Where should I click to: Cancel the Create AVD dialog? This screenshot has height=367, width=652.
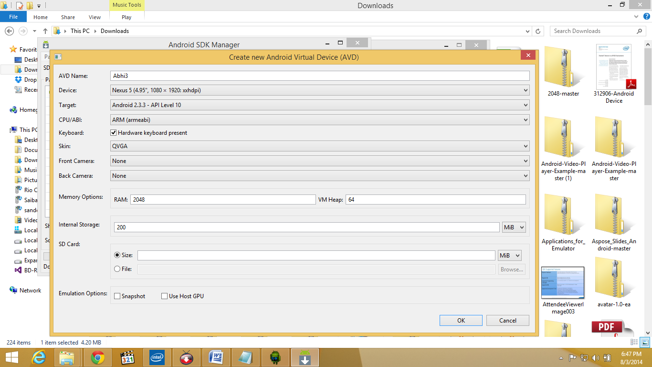pos(508,321)
